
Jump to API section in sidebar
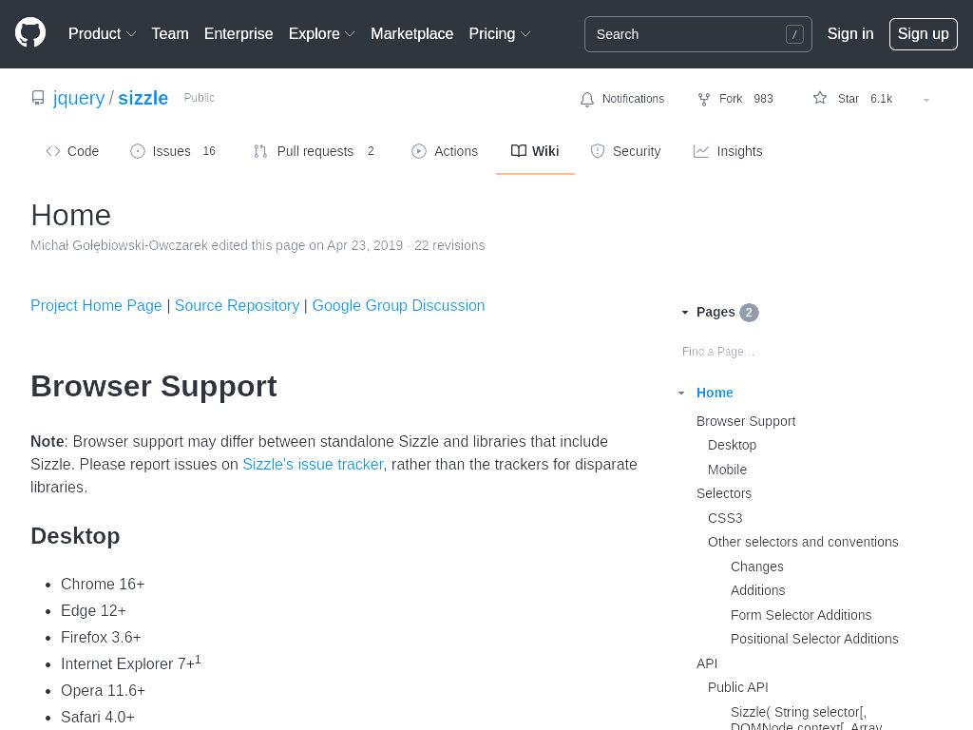(707, 663)
